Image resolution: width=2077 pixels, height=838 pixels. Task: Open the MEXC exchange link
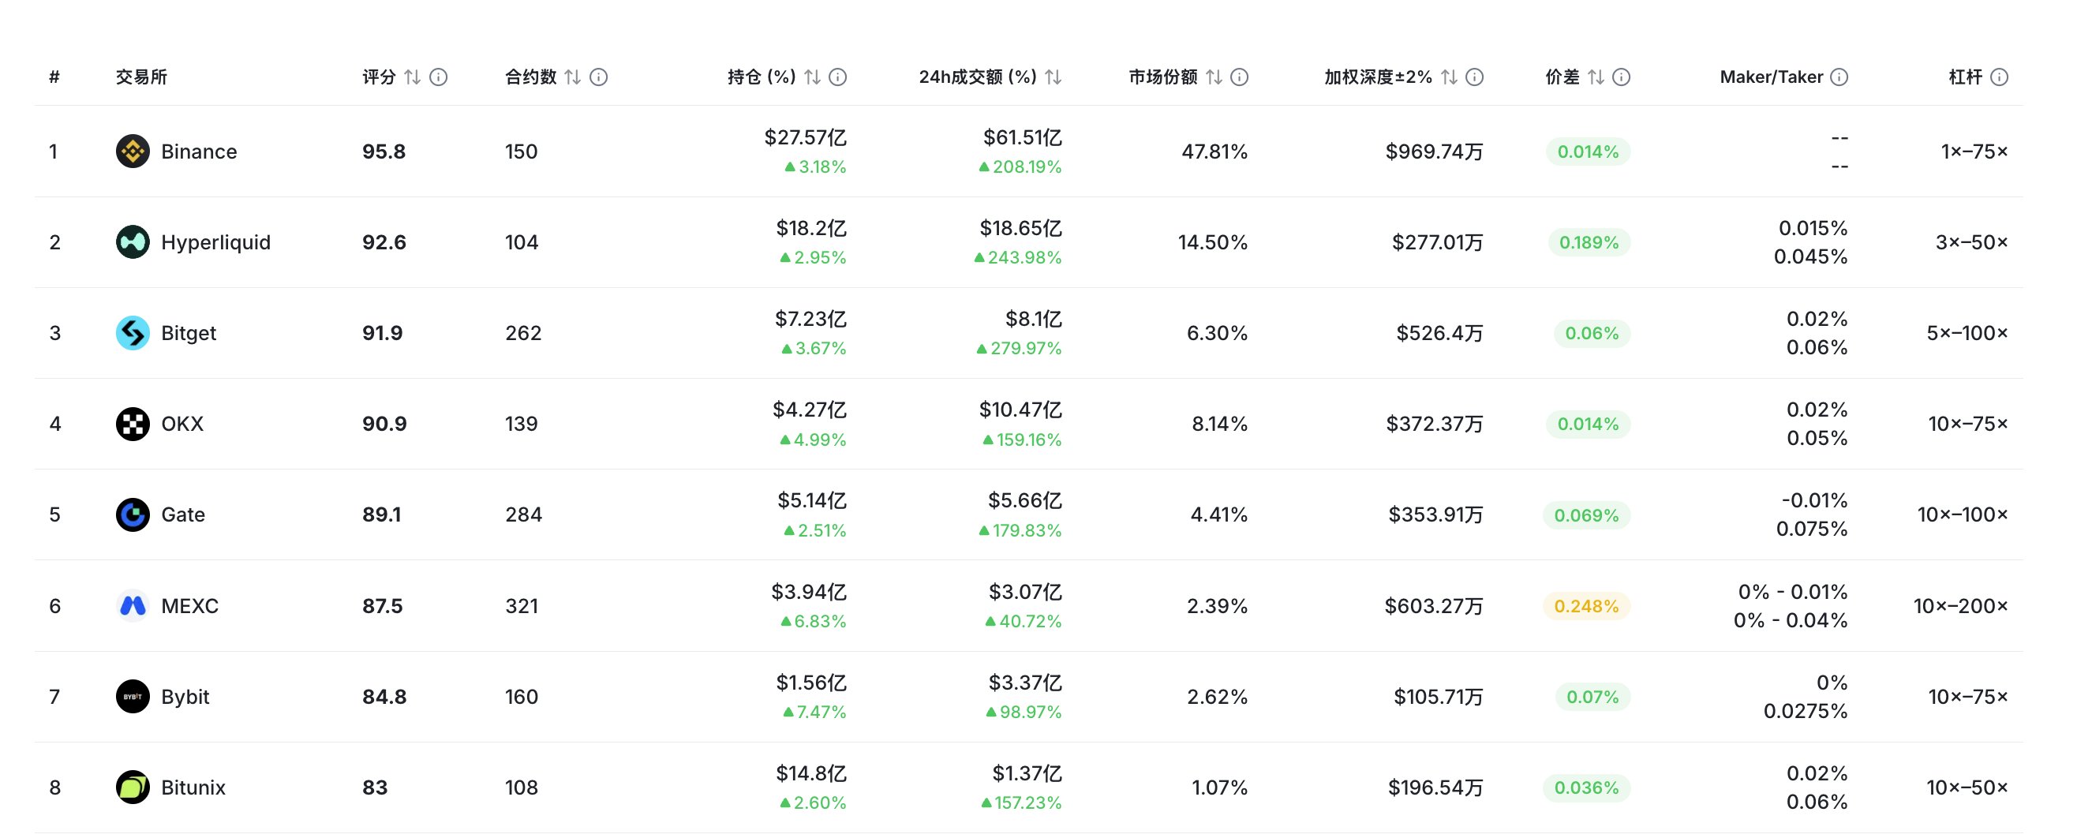[189, 606]
